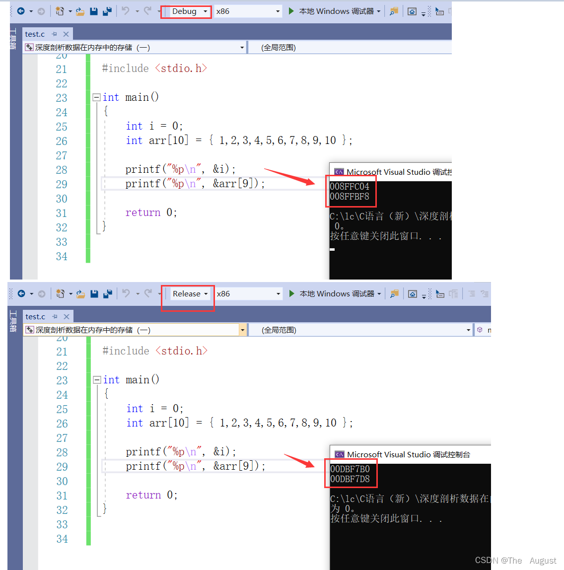Open x86 platform dropdown in lower toolbar

coord(279,294)
